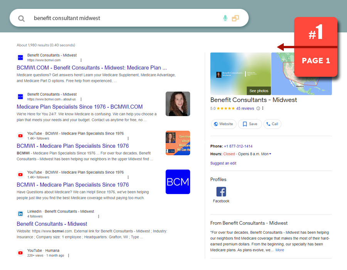Click the image search icon in search bar
The image size is (347, 270).
(x=235, y=18)
